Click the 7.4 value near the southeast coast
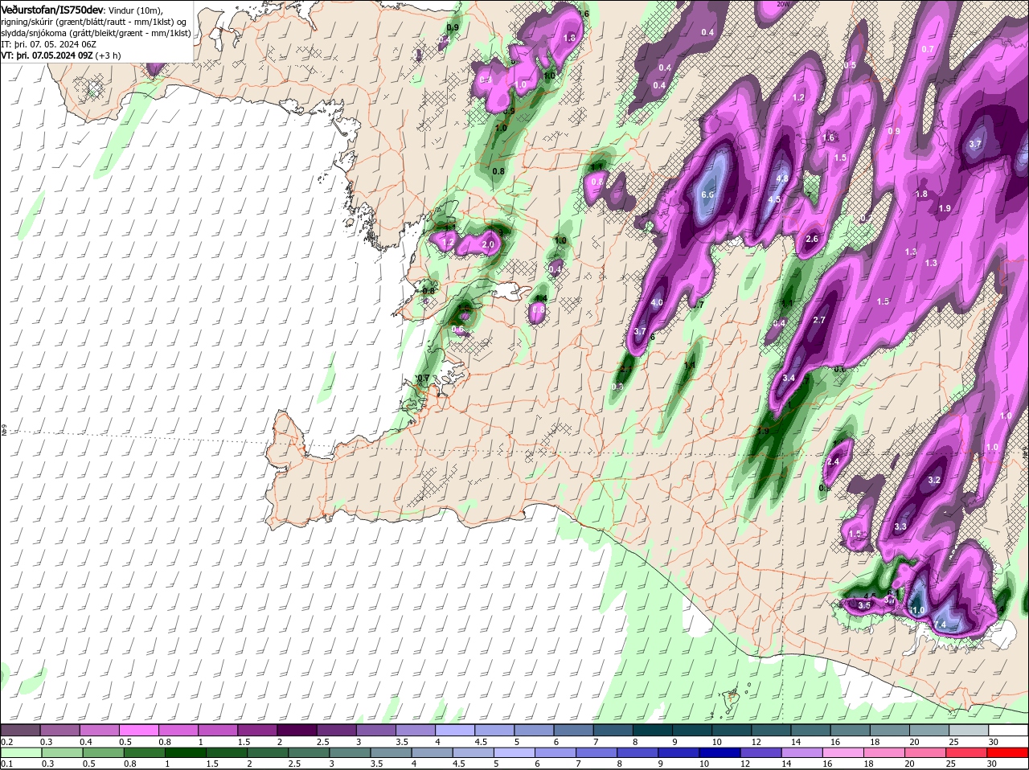Image resolution: width=1029 pixels, height=770 pixels. pos(940,625)
